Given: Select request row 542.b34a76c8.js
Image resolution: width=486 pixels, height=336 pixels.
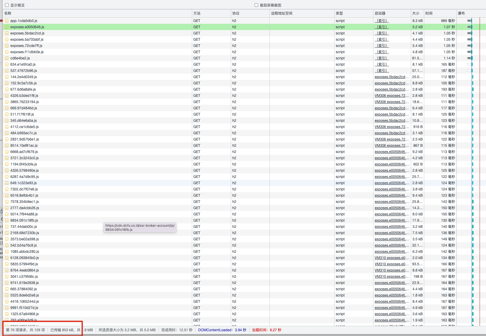Looking at the screenshot, I should (244, 245).
